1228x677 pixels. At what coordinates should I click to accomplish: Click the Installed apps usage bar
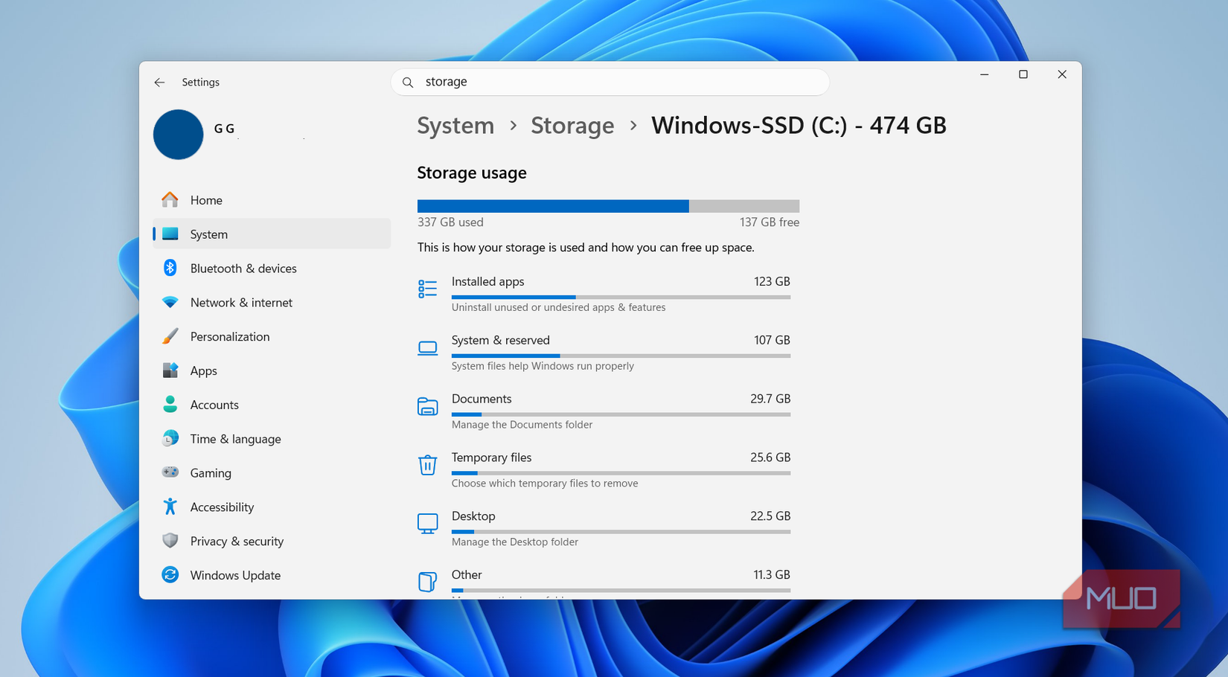pos(621,297)
